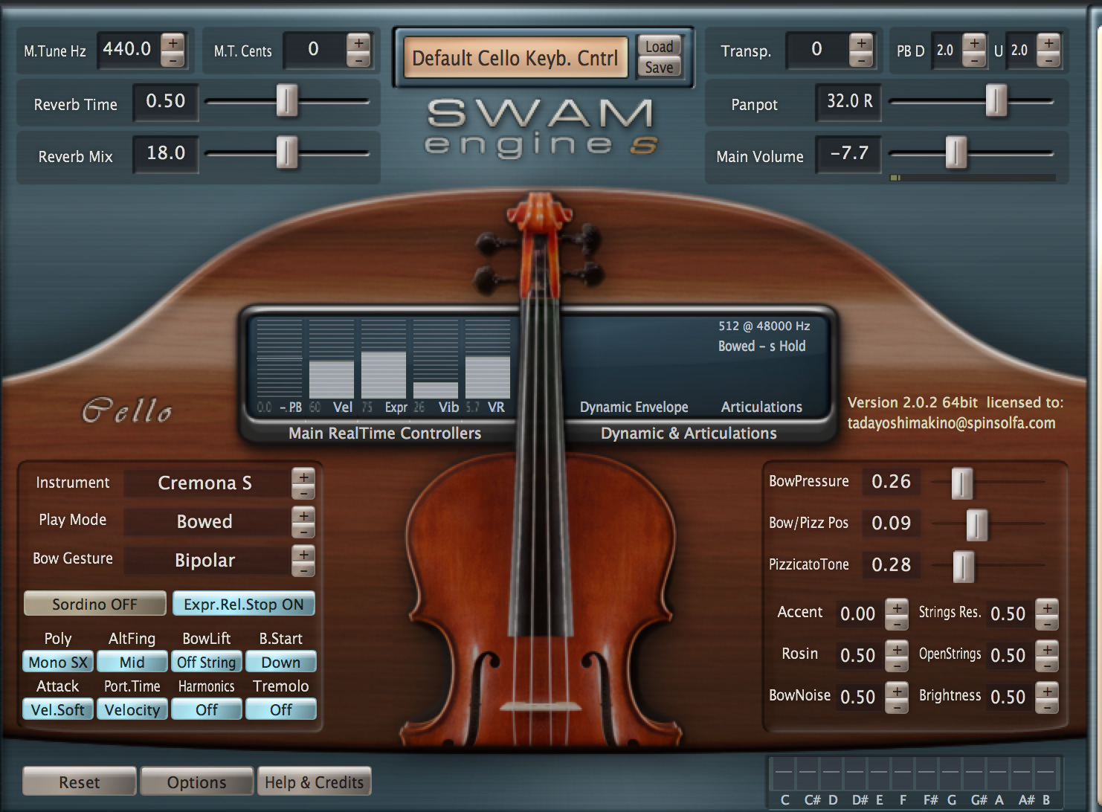Decrease PB U range with minus button
This screenshot has height=812, width=1102.
[x=1048, y=59]
